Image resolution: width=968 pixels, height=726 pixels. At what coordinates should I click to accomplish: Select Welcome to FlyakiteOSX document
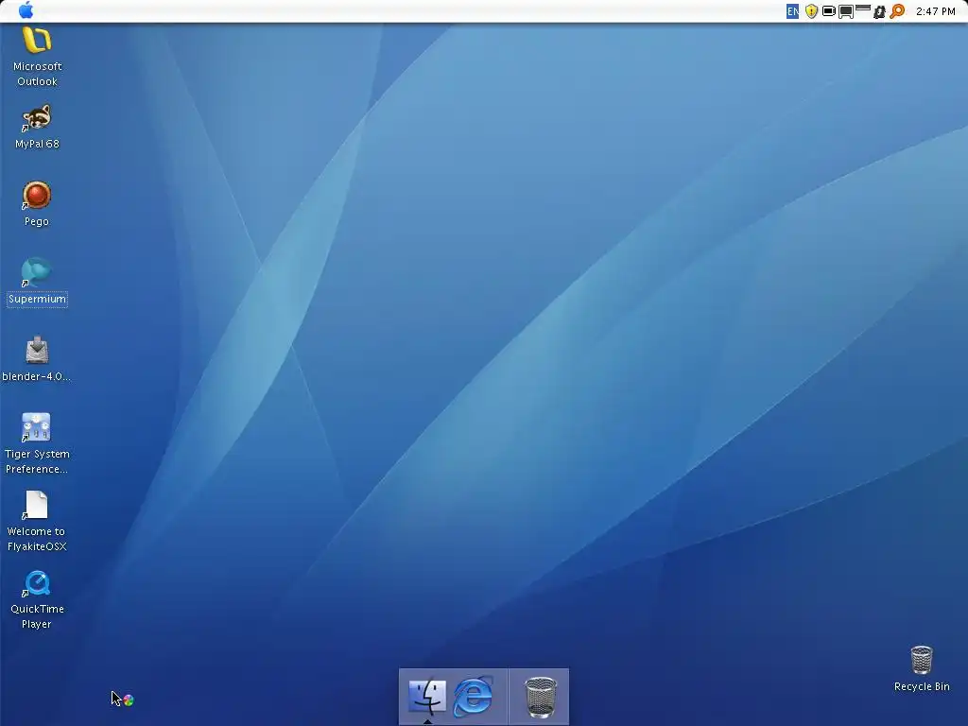coord(37,505)
